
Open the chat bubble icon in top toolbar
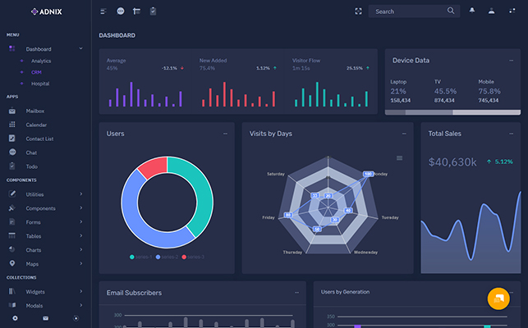click(x=121, y=11)
